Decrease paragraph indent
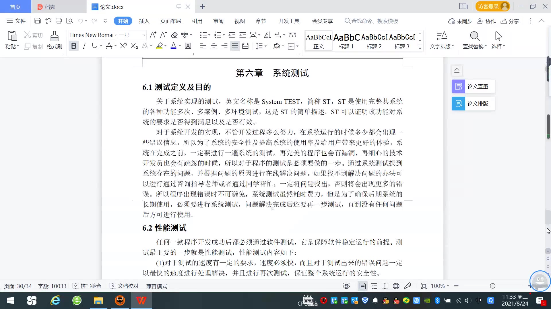The width and height of the screenshot is (551, 309). [232, 35]
